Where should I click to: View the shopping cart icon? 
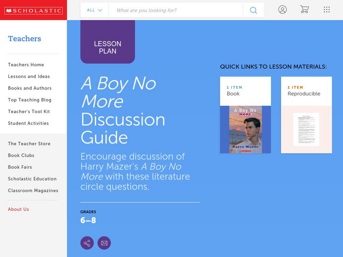[x=305, y=10]
